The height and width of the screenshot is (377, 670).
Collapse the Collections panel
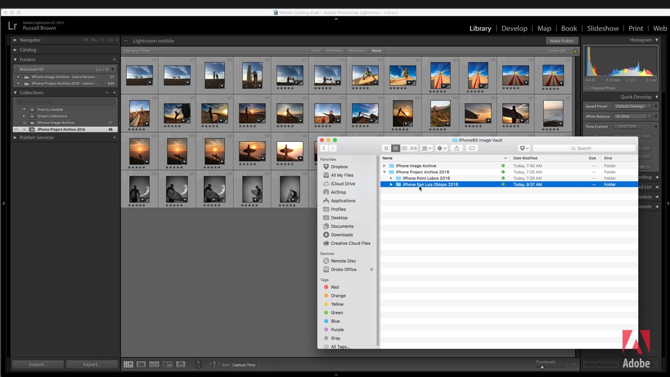tap(15, 93)
